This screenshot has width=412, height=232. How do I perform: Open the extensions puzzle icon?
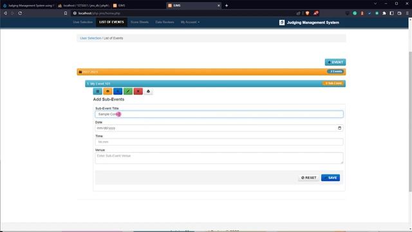pyautogui.click(x=384, y=13)
